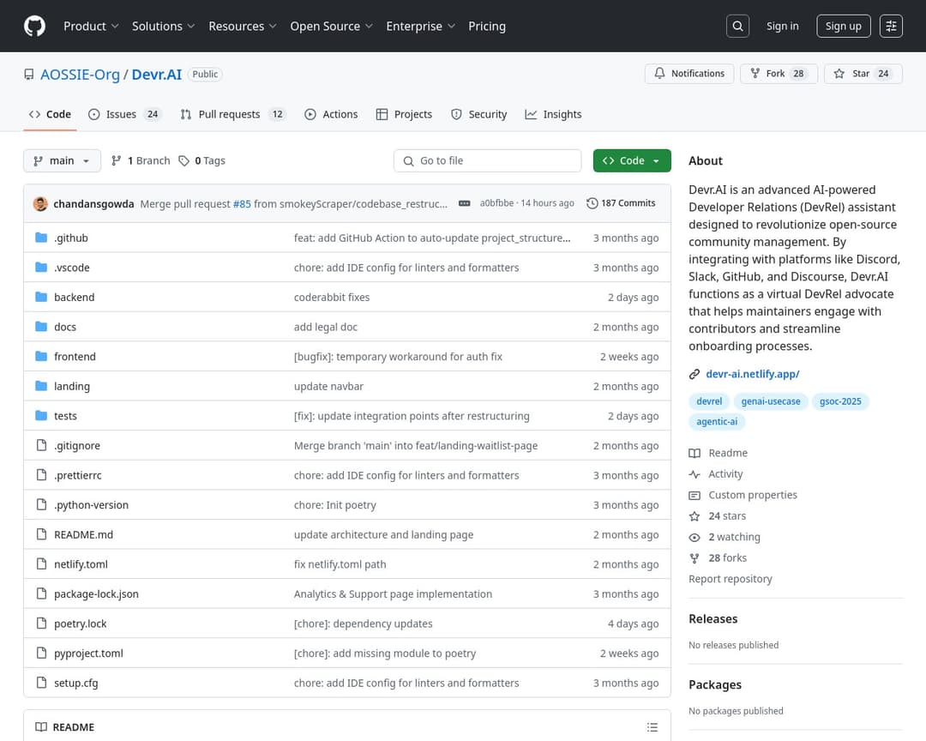This screenshot has width=926, height=741.
Task: Open the package-lock.json file
Action: (96, 593)
